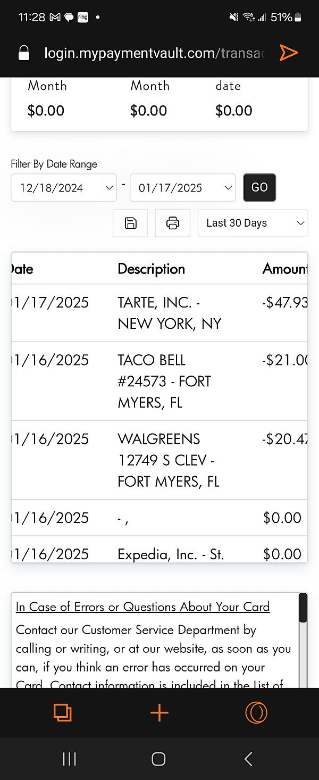Click the terms box scrollbar thumb

pyautogui.click(x=303, y=608)
